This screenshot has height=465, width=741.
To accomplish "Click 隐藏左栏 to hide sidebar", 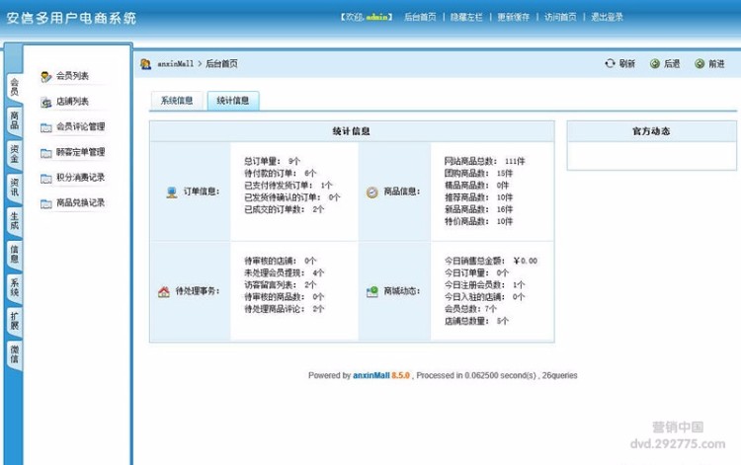I will point(466,17).
